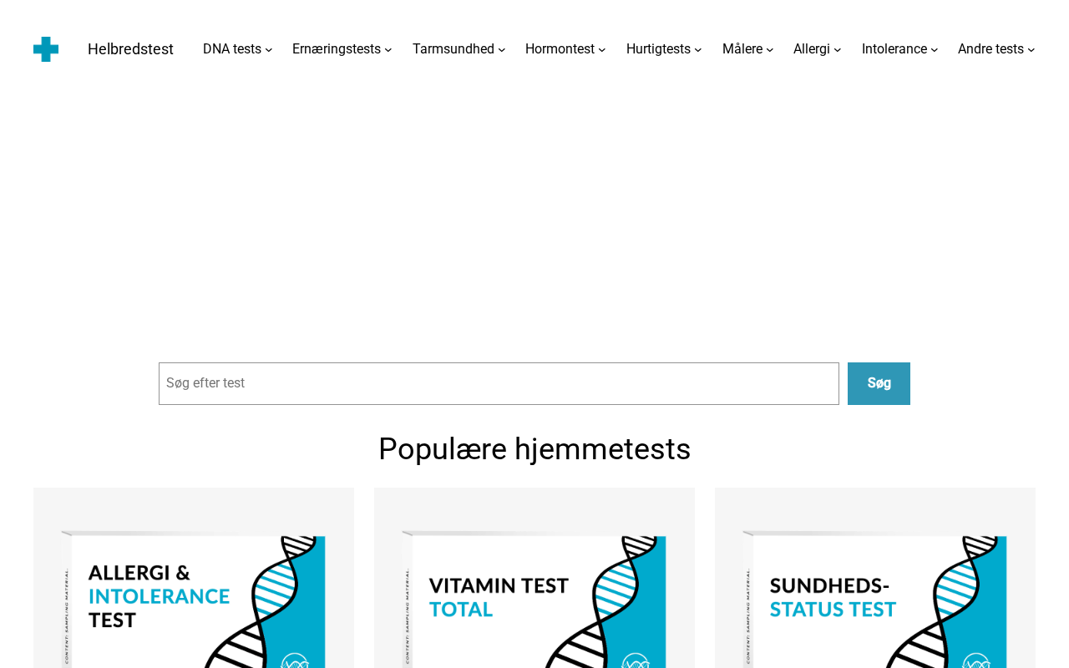
Task: Open the Hurtigtests menu
Action: pyautogui.click(x=658, y=49)
